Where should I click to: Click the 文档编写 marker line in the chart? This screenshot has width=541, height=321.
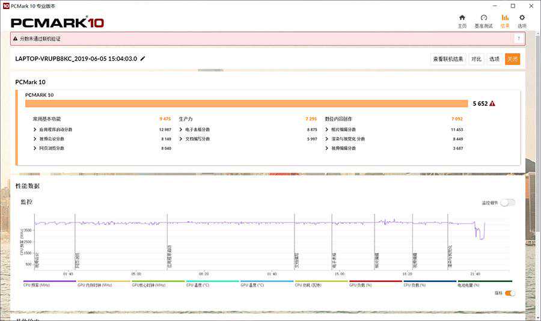(295, 240)
